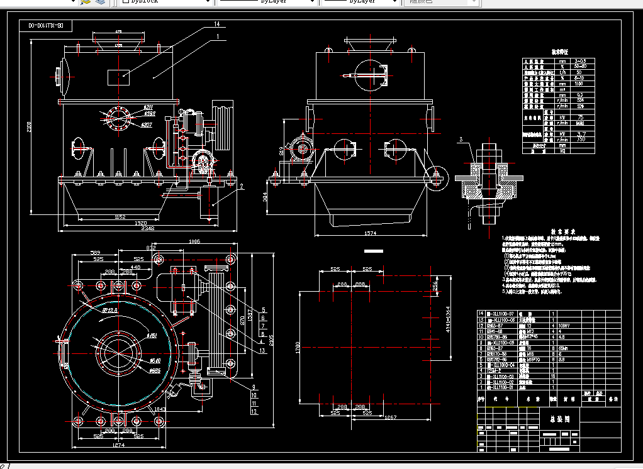The height and width of the screenshot is (469, 643).
Task: Select the ø161 diameter label
Action: pos(152,336)
